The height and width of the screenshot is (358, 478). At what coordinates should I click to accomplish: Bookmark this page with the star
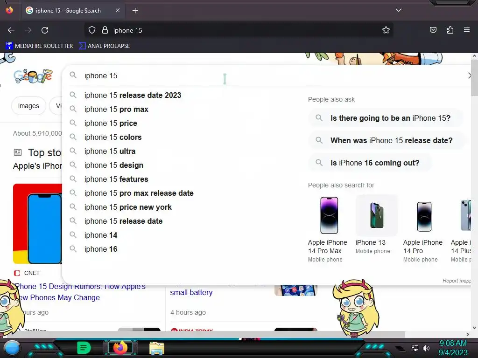[x=386, y=30]
